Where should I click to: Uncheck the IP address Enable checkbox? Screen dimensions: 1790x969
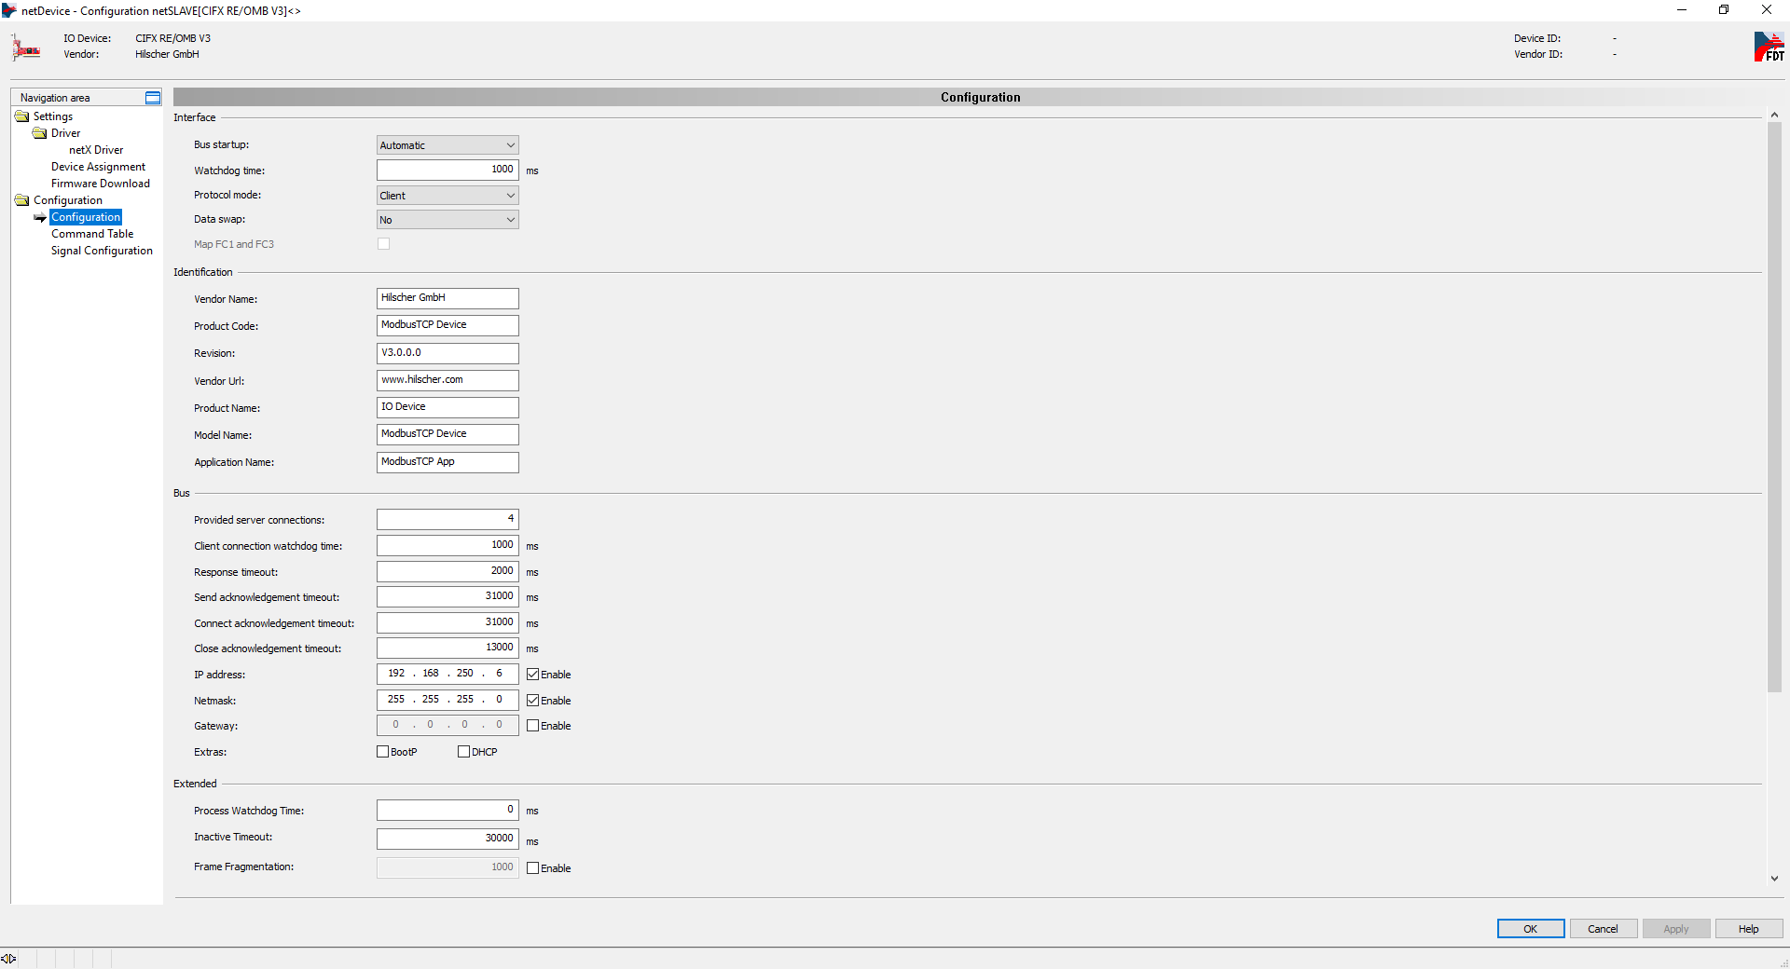(533, 675)
